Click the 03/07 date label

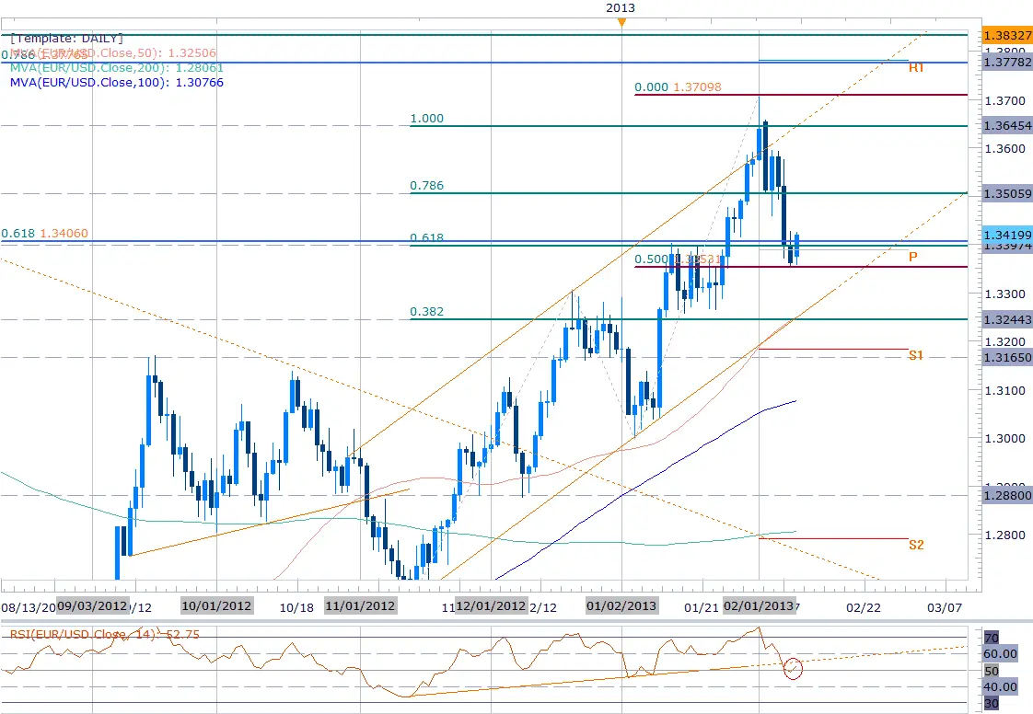pos(945,607)
